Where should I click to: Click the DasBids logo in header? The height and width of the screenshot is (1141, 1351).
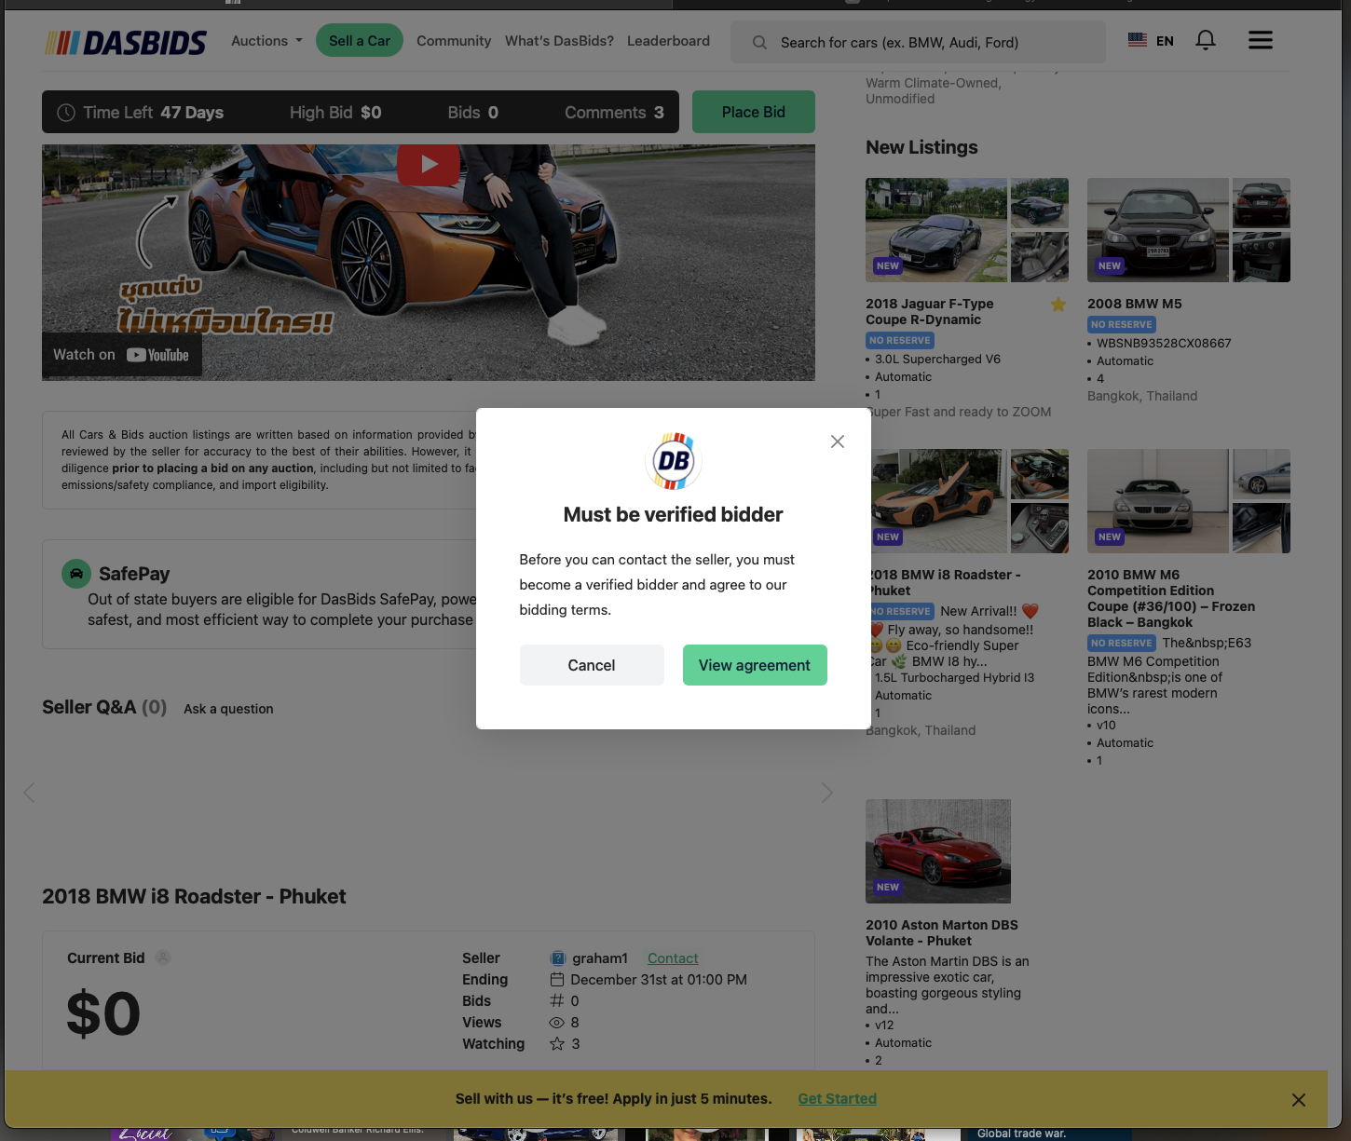pos(126,42)
